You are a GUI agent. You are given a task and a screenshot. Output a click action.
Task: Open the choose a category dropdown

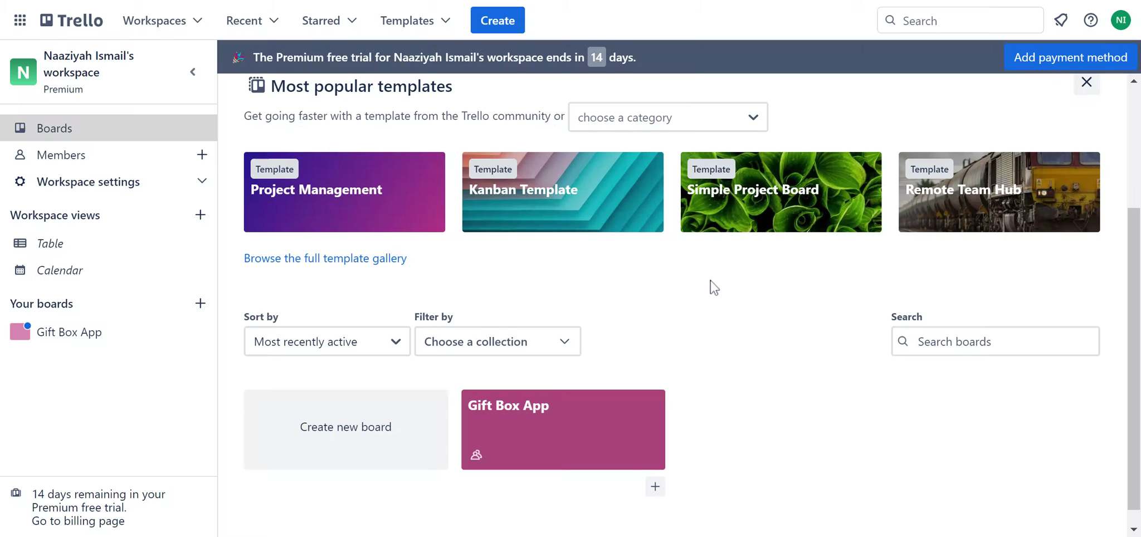click(x=668, y=117)
